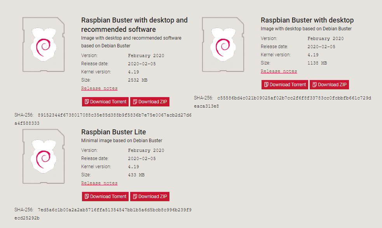The height and width of the screenshot is (228, 382).
Task: Click the heading 'Raspbian Buster with desktop' above 'Image with desktop based on Debian Buster'
Action: point(307,20)
